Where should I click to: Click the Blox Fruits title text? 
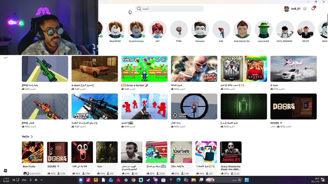click(x=29, y=166)
